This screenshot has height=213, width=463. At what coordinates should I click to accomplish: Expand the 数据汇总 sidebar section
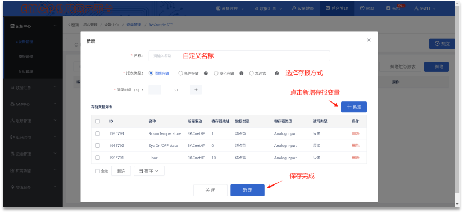[x=55, y=88]
